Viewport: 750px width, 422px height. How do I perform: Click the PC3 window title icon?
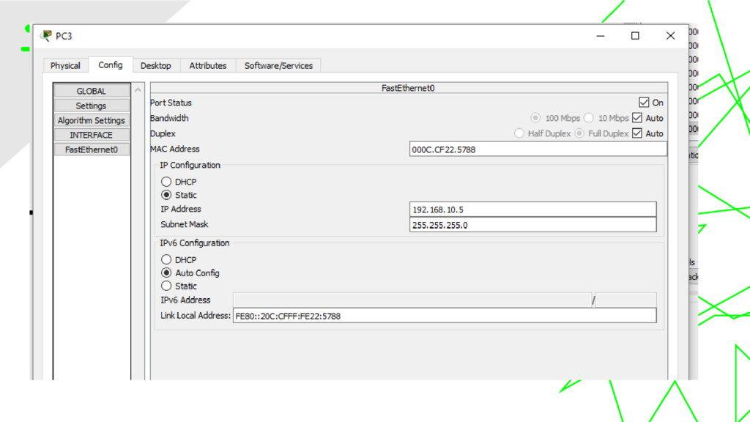(x=46, y=36)
